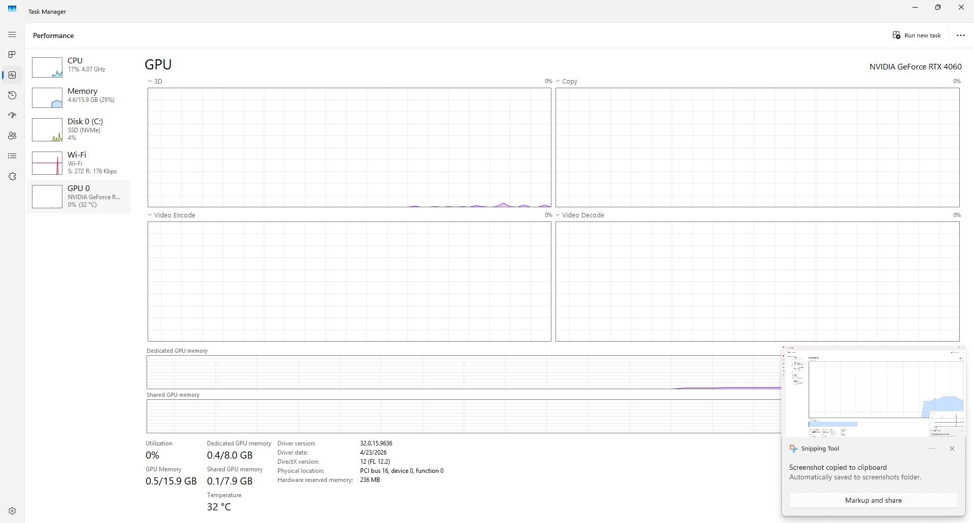Screen dimensions: 974x523
Task: Click the Dedicated GPU memory graph
Action: tap(464, 372)
